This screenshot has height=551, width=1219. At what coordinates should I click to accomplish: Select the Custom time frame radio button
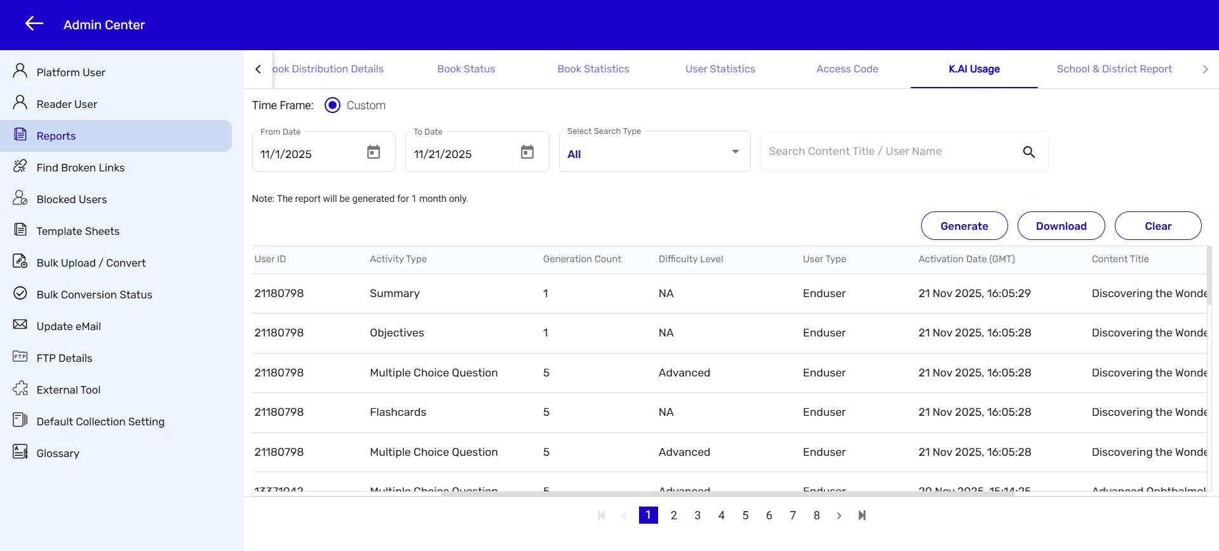click(x=332, y=105)
